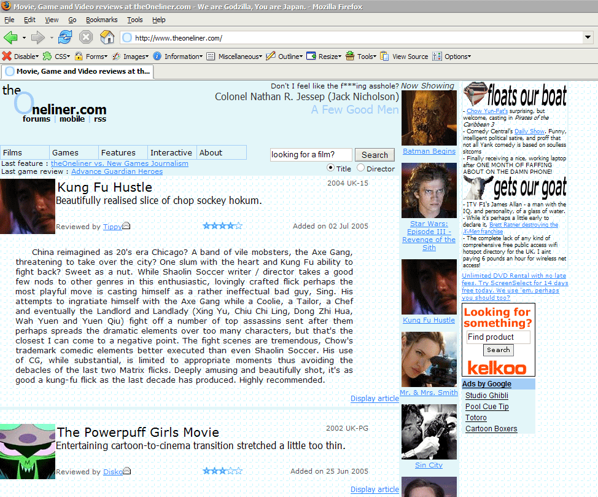Image resolution: width=598 pixels, height=497 pixels.
Task: Open the About site navigation item
Action: (222, 152)
